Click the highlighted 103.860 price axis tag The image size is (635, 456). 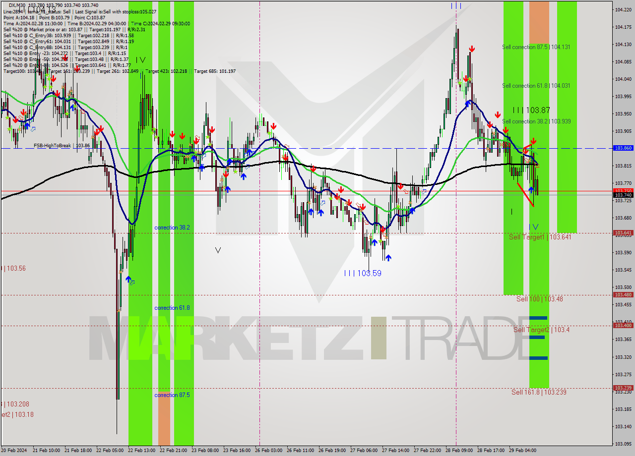point(623,148)
